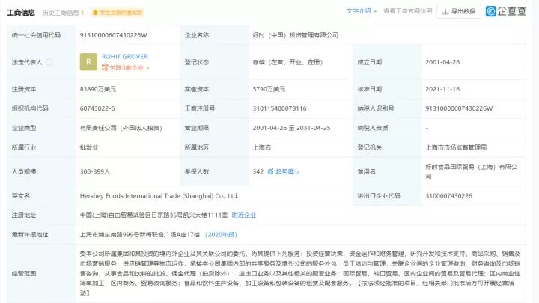The height and width of the screenshot is (303, 539).
Task: Open the 文字介绍 link
Action: tap(362, 11)
